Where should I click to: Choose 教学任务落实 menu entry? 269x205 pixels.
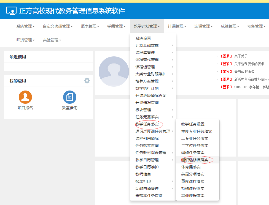coord(147,124)
